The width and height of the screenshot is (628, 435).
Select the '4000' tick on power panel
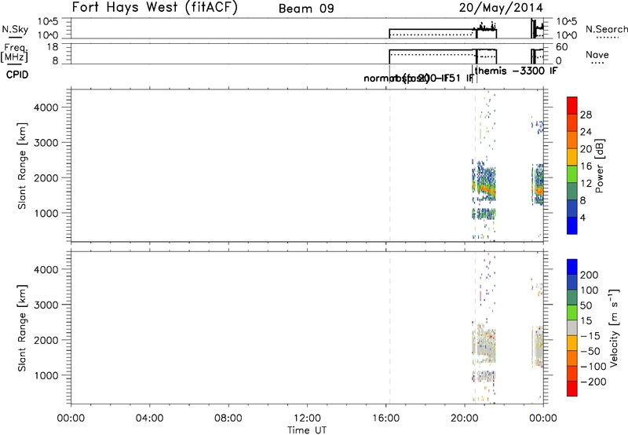(46, 108)
